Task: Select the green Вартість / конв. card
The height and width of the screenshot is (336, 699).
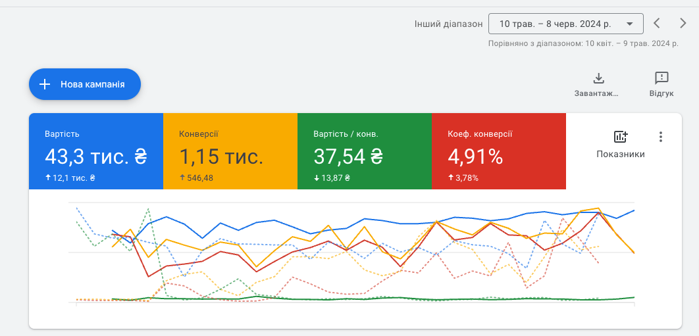Action: [365, 151]
